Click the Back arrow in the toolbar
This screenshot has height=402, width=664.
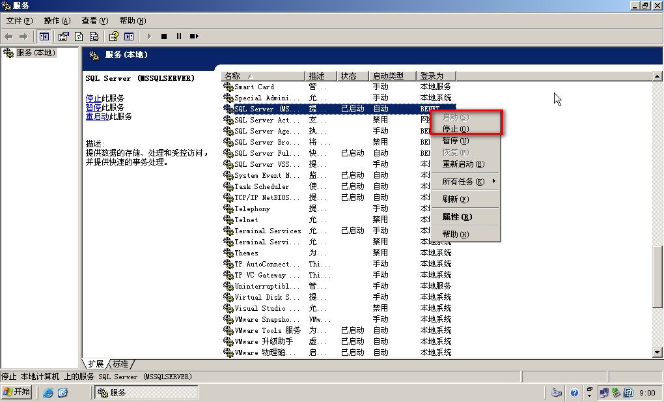pos(9,36)
